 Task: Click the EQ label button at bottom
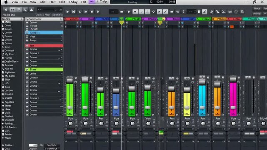click(41, 145)
